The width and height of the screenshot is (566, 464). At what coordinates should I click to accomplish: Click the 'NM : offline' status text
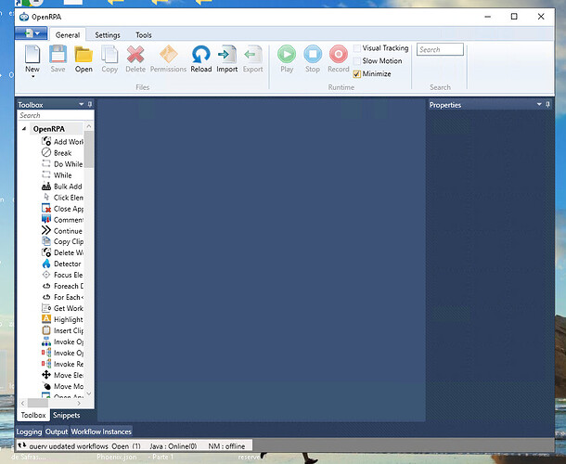226,446
